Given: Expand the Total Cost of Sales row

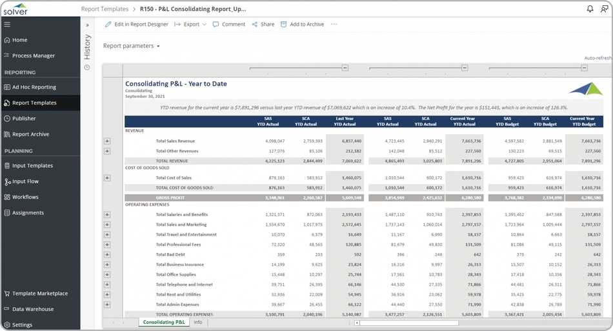Looking at the screenshot, I should 107,177.
